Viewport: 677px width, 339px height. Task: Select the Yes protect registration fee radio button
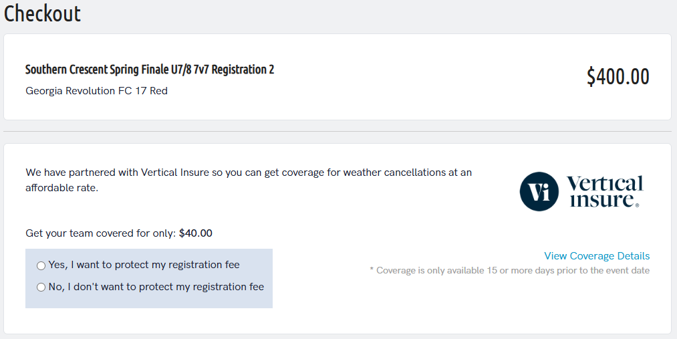[x=41, y=265]
